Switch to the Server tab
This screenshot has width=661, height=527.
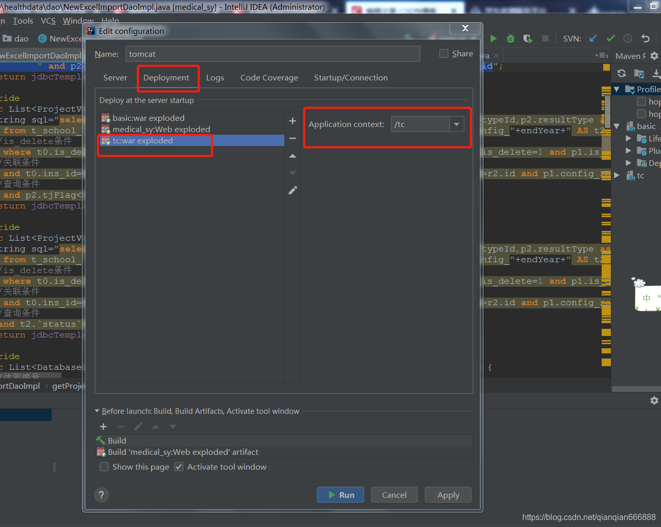(x=115, y=77)
